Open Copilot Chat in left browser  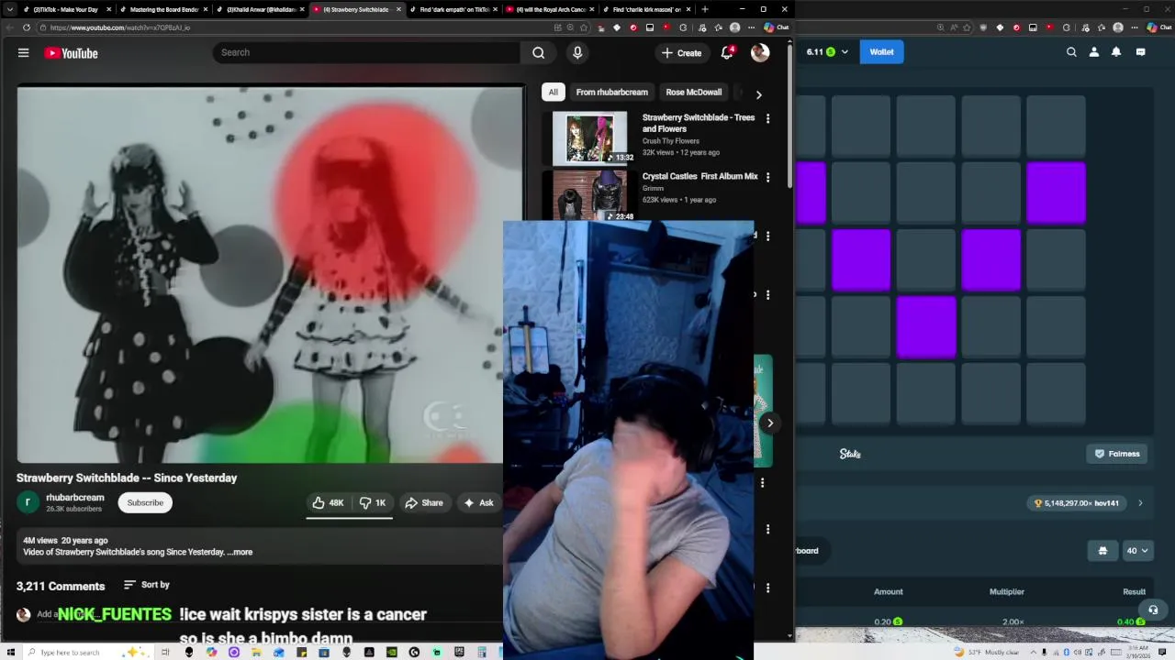coord(777,27)
